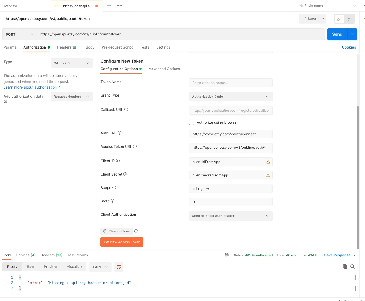Click the info icon beside Callback URL

(126, 109)
